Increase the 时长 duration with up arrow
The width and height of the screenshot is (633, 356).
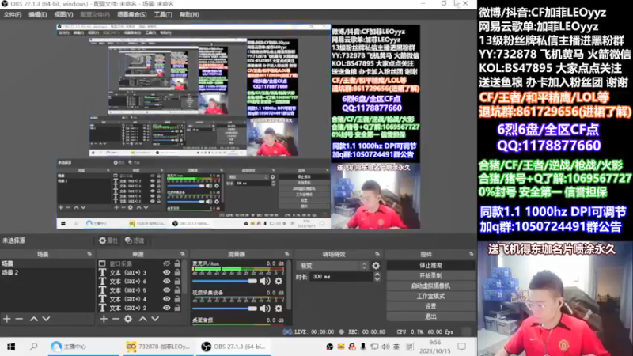377,274
